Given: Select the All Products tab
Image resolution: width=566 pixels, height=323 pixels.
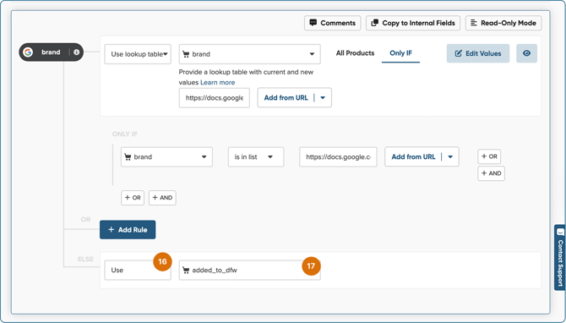Looking at the screenshot, I should pyautogui.click(x=355, y=53).
